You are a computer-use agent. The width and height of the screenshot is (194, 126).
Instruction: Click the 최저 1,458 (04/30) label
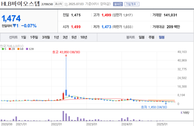(154, 107)
